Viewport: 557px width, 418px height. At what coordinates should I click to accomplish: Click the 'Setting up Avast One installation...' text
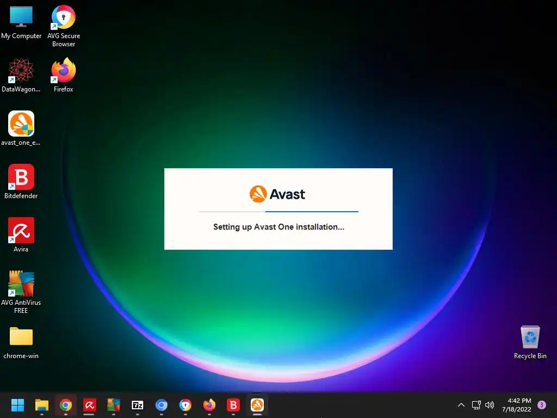[278, 227]
